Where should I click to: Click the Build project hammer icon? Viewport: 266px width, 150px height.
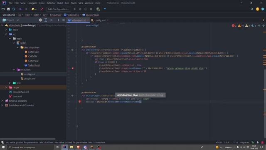click(42, 9)
